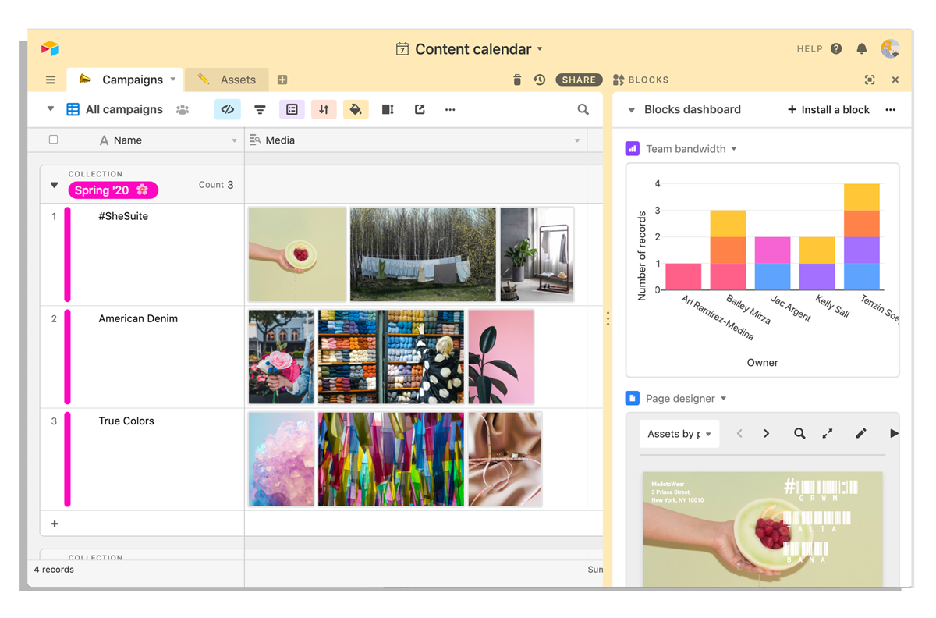Screen dimensions: 936x618
Task: Open the hide fields icon
Action: [x=228, y=110]
